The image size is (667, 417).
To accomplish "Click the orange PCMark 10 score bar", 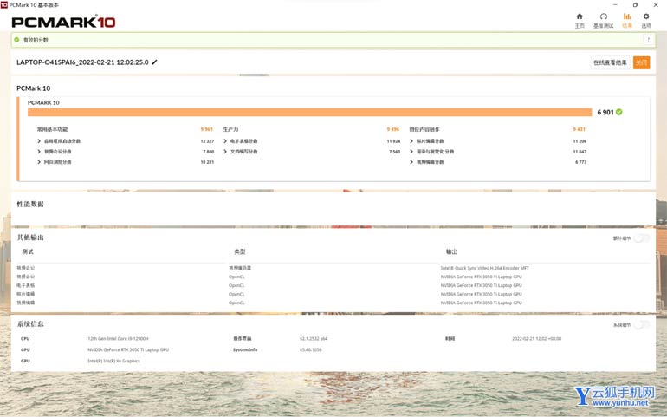I will [310, 112].
